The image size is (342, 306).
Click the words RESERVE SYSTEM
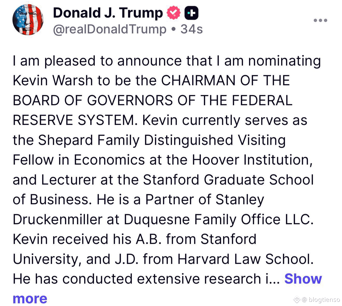pyautogui.click(x=75, y=120)
